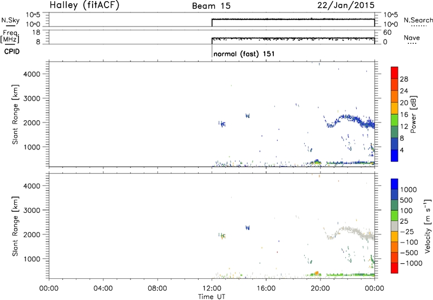
Task: Click the 'Velocity [m s-1]' colorbar label
Action: tap(428, 226)
